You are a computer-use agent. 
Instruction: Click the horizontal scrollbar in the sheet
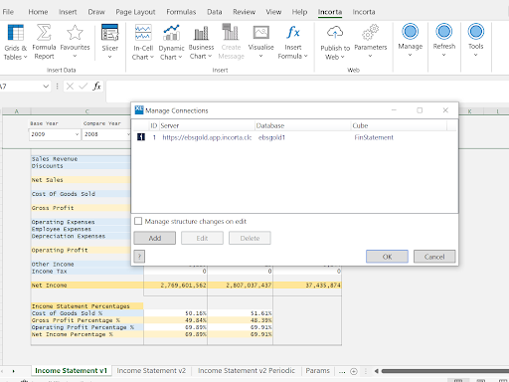pos(444,371)
